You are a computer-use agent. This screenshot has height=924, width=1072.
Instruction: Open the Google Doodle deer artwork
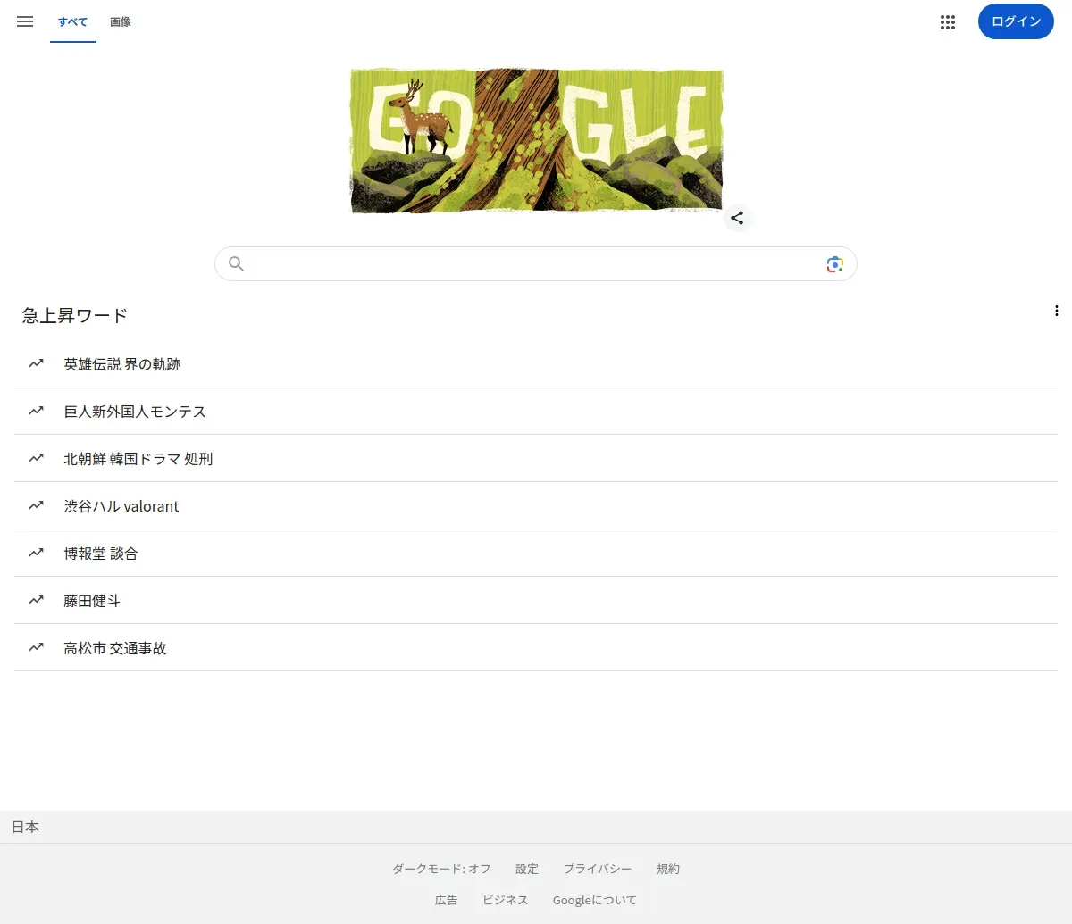536,141
